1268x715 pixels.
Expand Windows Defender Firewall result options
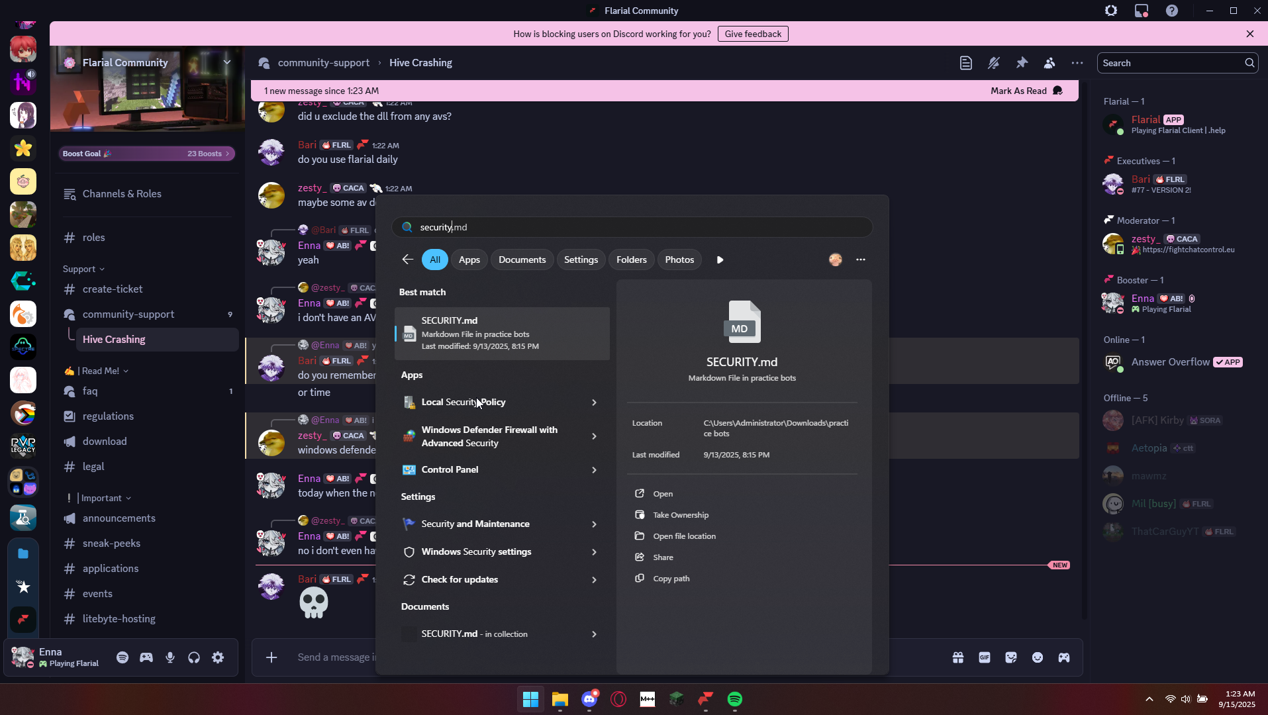[594, 436]
